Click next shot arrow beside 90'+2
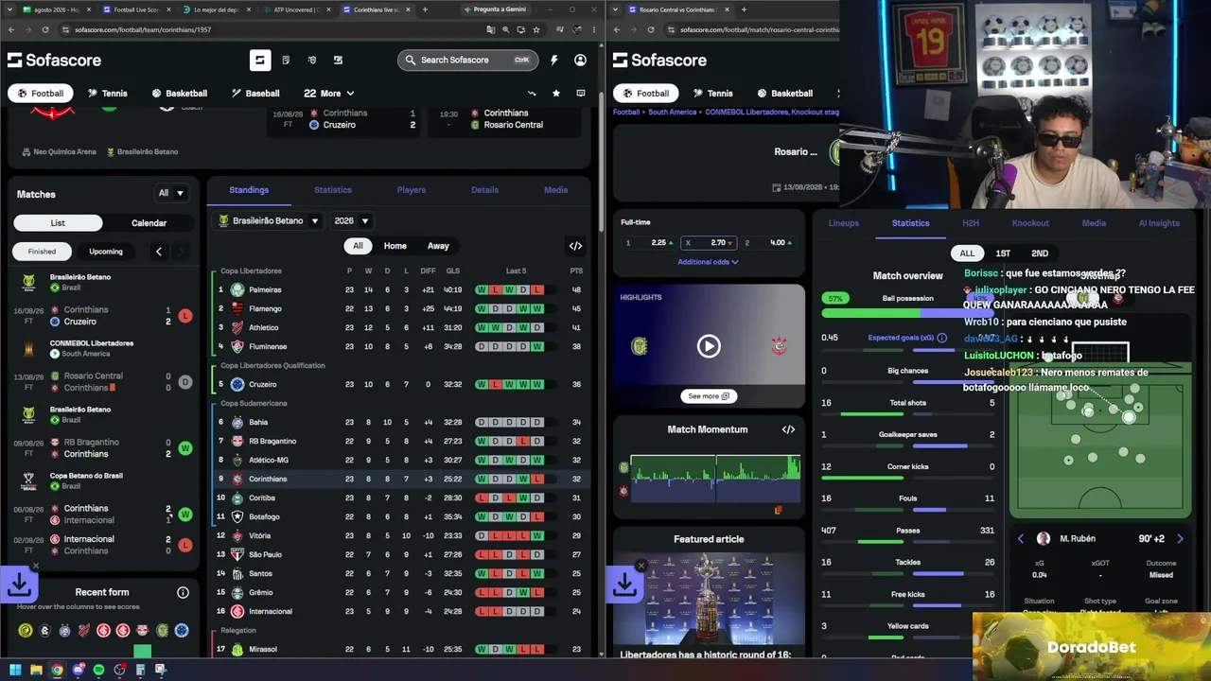 (1180, 538)
